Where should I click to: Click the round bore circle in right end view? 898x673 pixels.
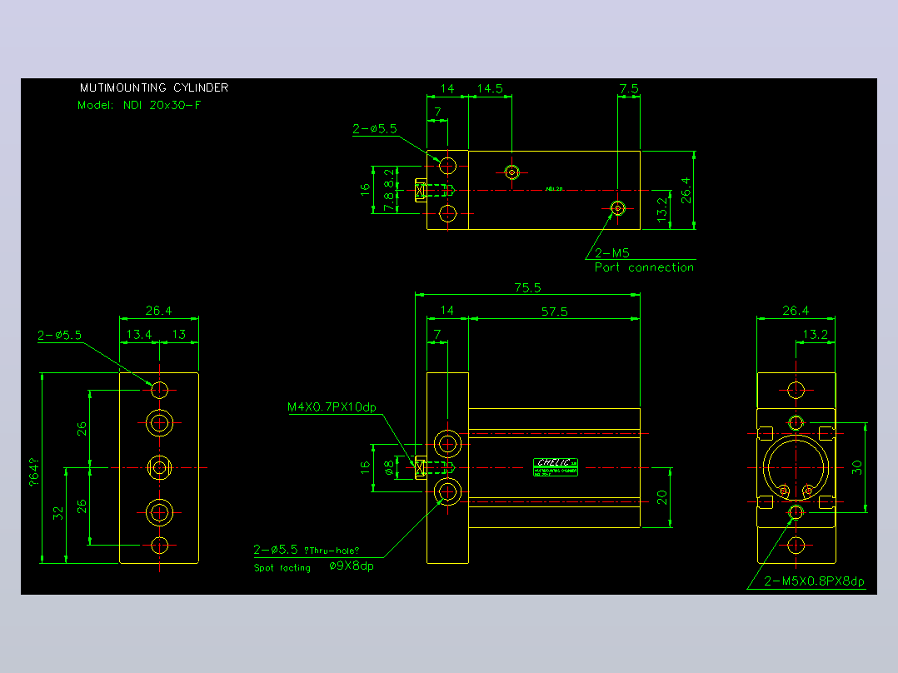point(796,467)
